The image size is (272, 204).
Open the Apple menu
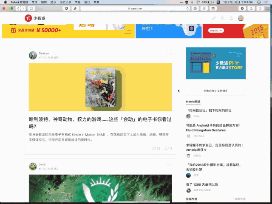coord(6,2)
